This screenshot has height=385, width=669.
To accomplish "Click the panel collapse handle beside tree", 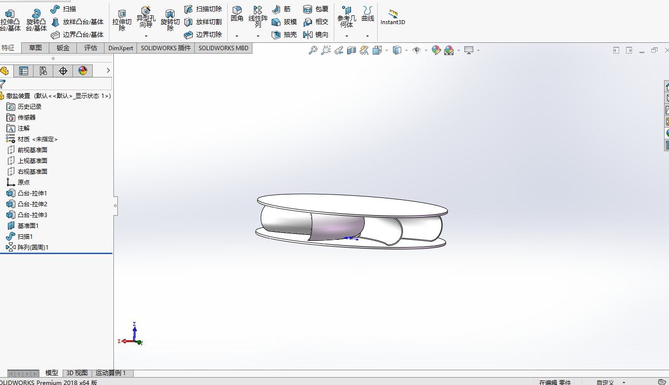I will coord(115,205).
